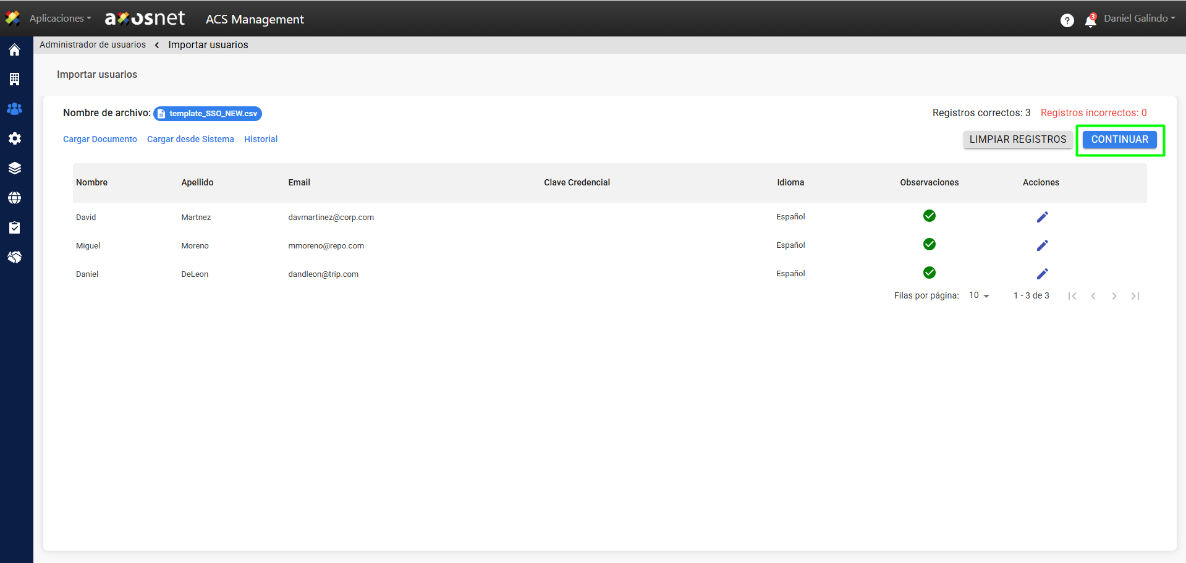Open the globe icon in the sidebar

[x=15, y=198]
